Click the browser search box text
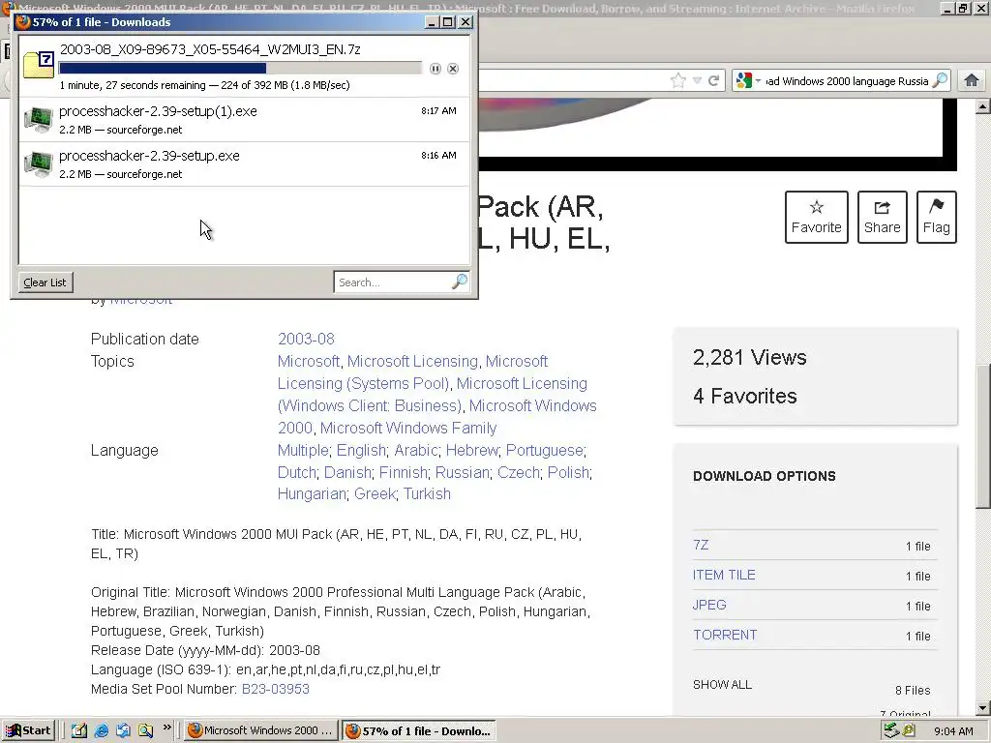991x743 pixels. tap(847, 81)
